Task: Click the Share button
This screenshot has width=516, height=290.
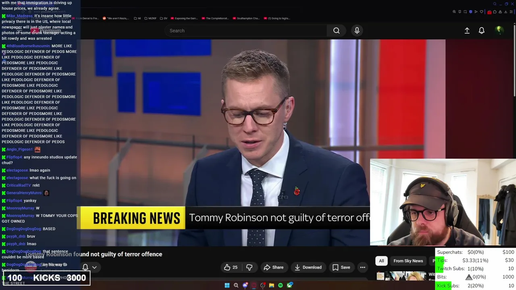Action: tap(274, 267)
